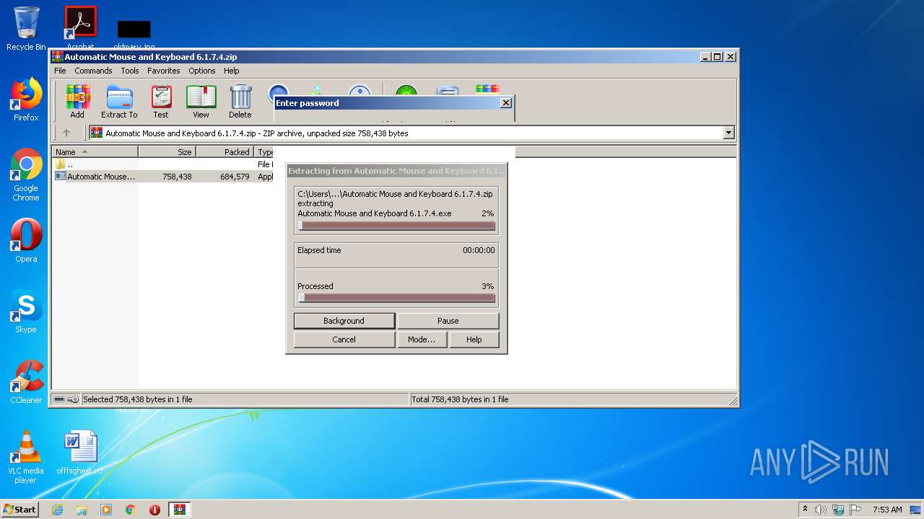Click the Action Center flag icon
924x519 pixels.
click(x=855, y=510)
